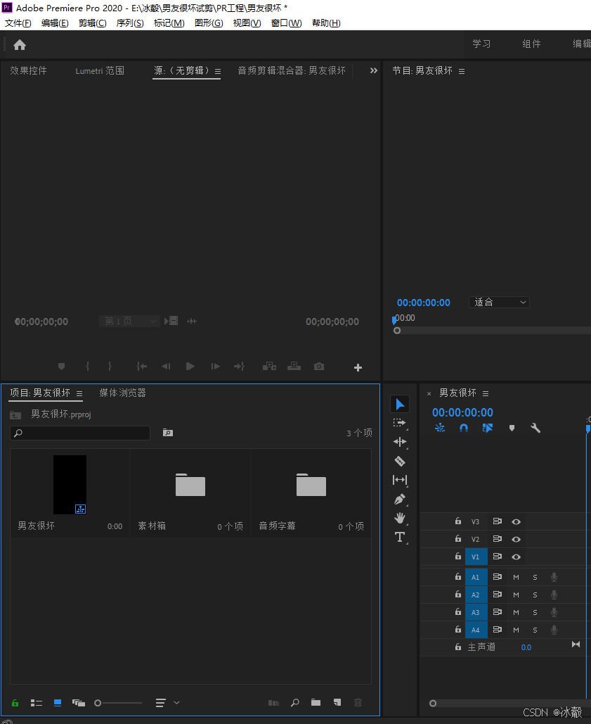Expand hidden panel tabs chevron

pyautogui.click(x=373, y=70)
